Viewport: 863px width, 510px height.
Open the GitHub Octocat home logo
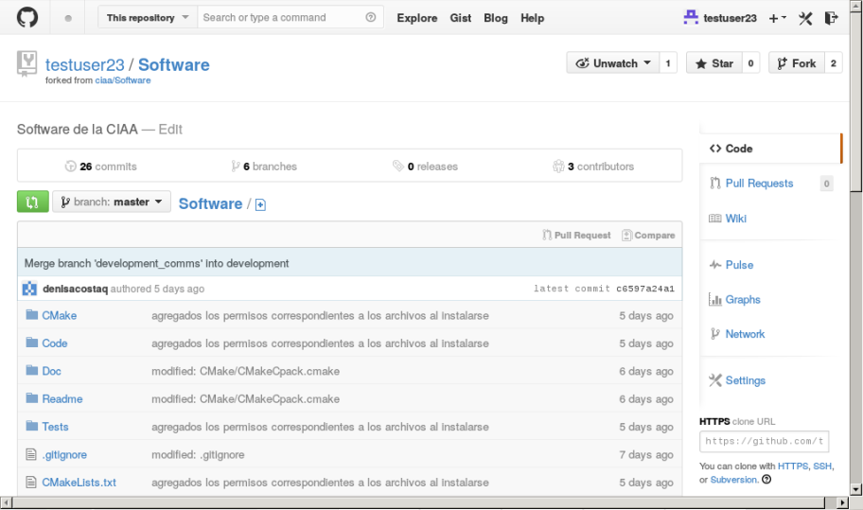click(26, 18)
